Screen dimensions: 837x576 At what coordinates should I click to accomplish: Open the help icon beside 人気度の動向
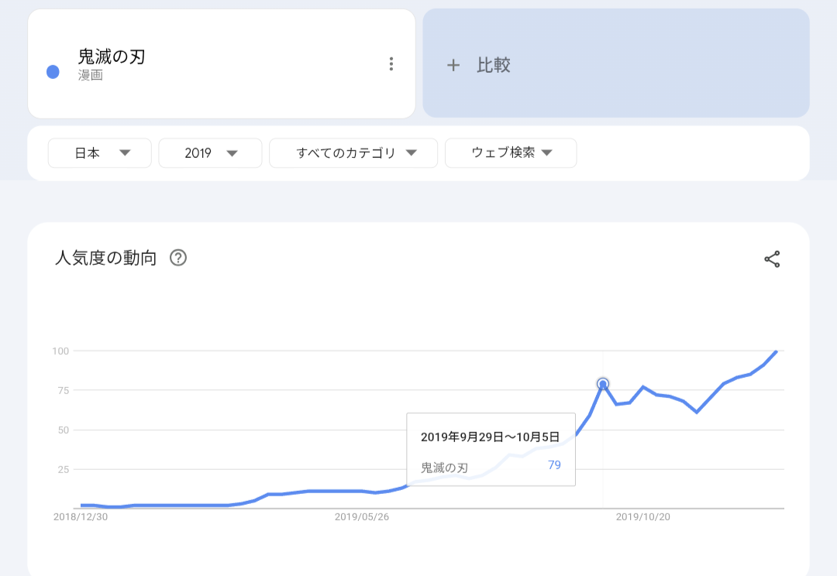177,258
